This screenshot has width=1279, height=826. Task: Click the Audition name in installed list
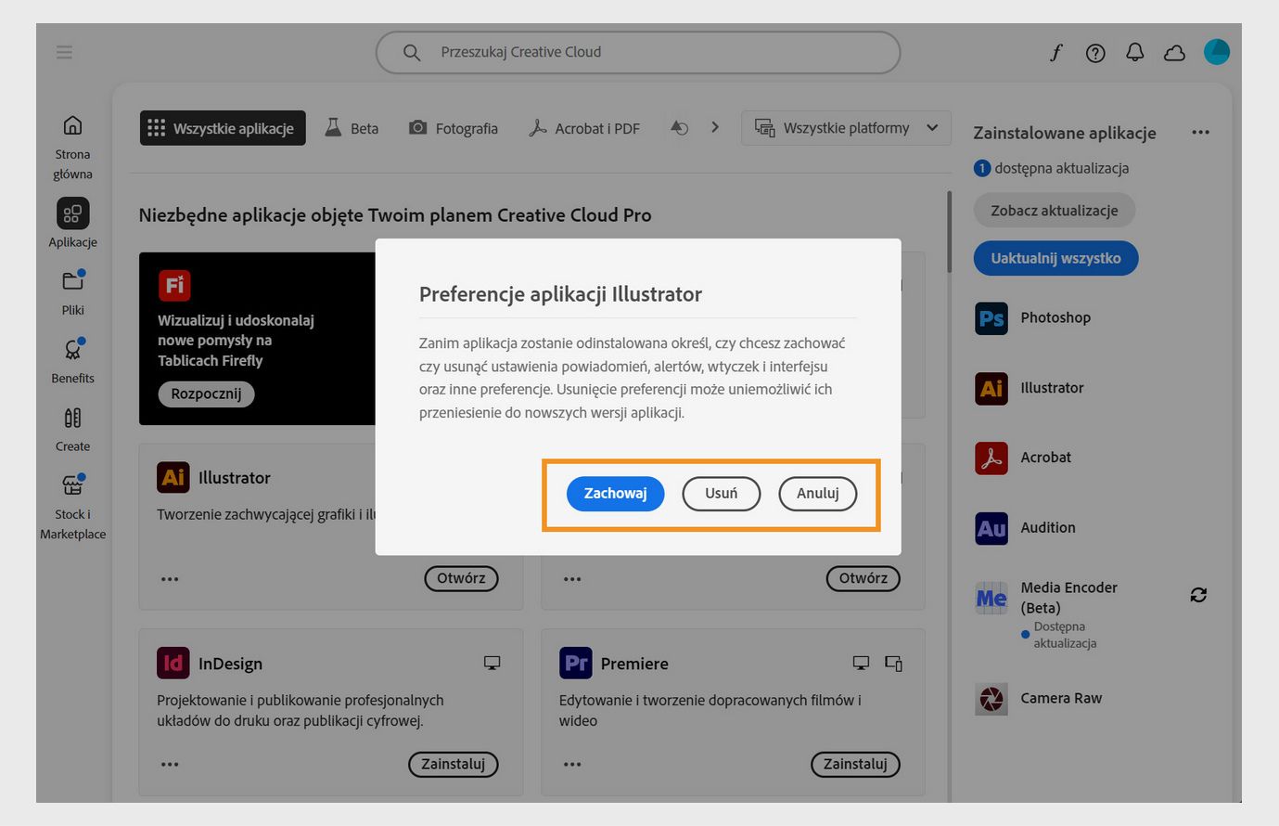1048,527
